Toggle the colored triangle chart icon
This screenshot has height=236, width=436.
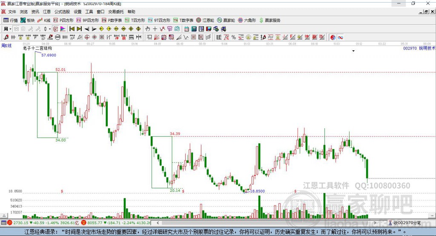tap(63, 29)
